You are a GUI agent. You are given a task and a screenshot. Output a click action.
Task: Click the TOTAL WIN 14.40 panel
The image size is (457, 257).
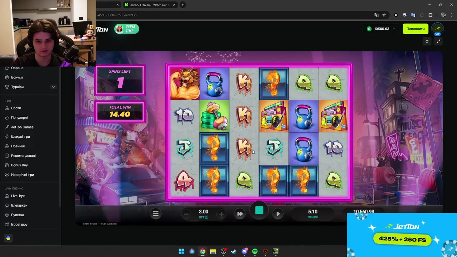pos(120,111)
